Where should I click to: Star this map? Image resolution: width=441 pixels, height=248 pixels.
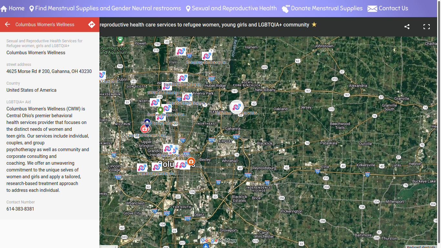click(314, 25)
